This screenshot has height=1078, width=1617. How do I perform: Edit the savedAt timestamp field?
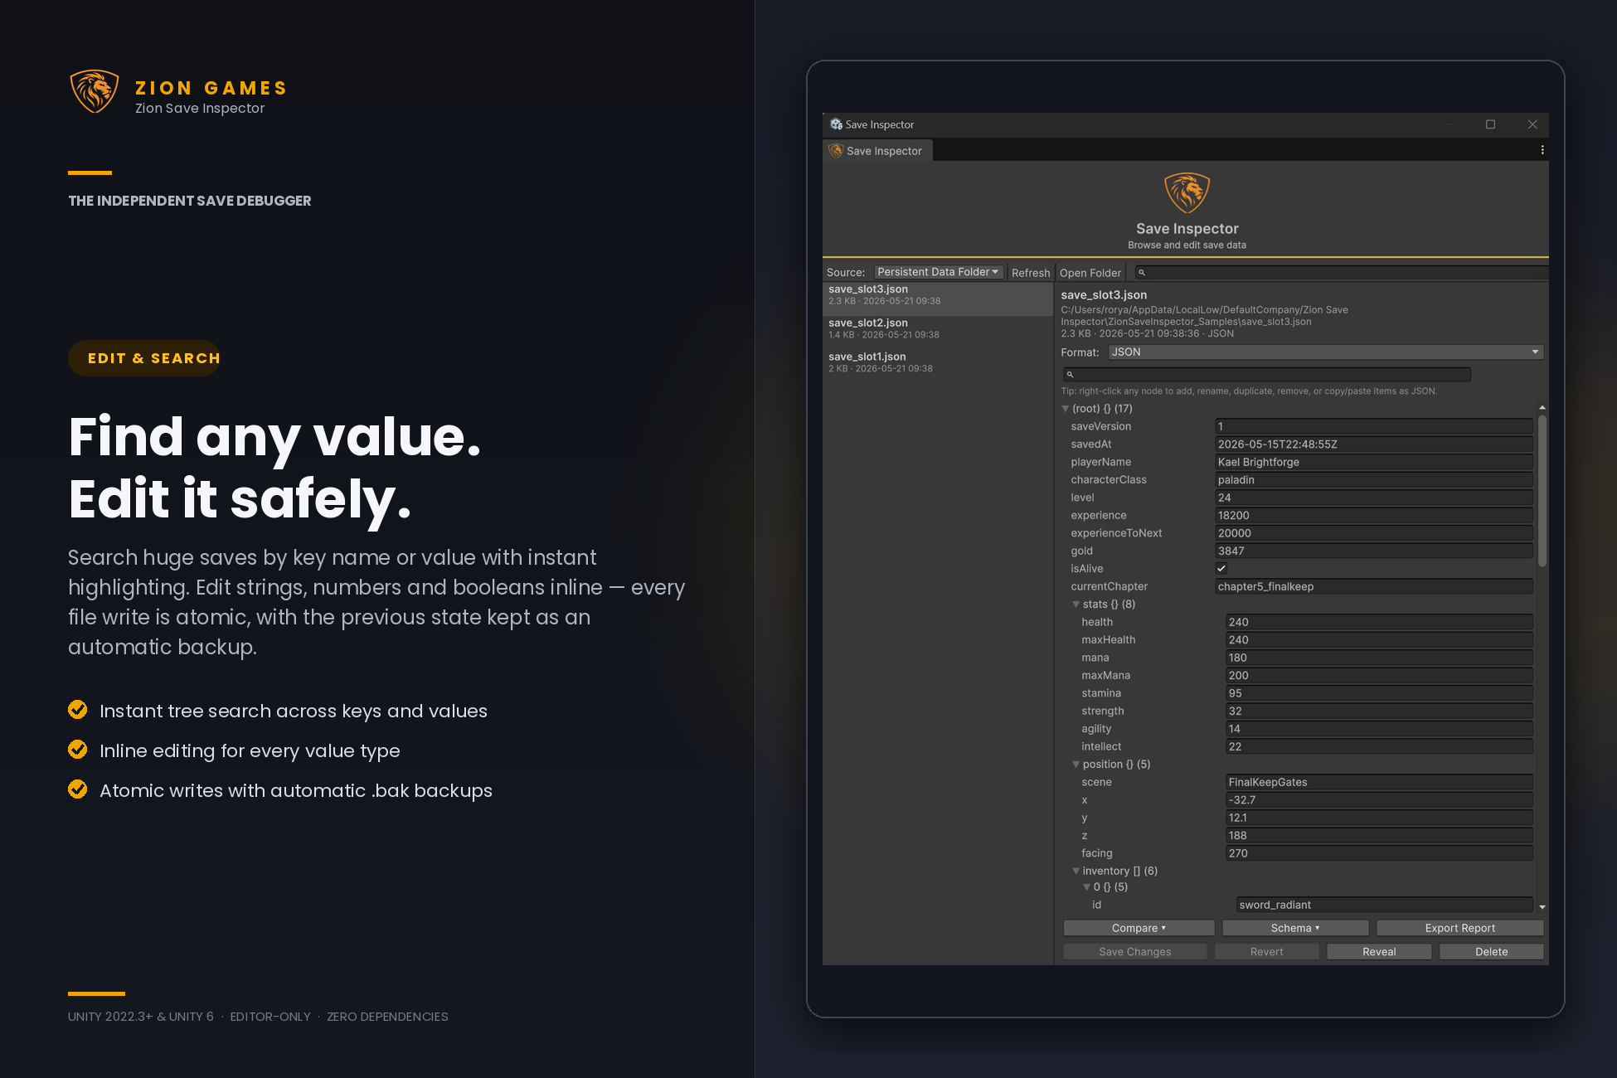[1373, 444]
